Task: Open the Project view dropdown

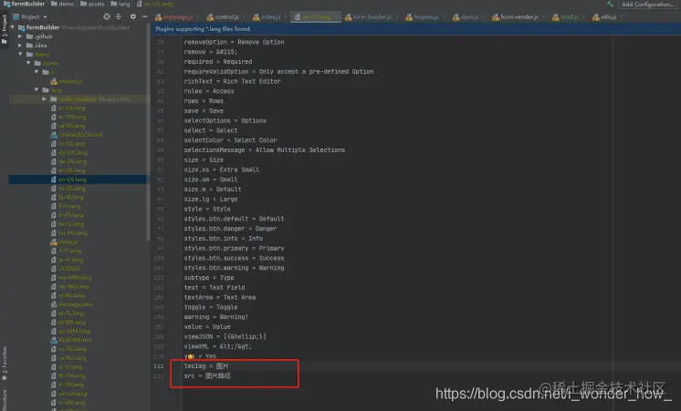Action: [x=29, y=16]
